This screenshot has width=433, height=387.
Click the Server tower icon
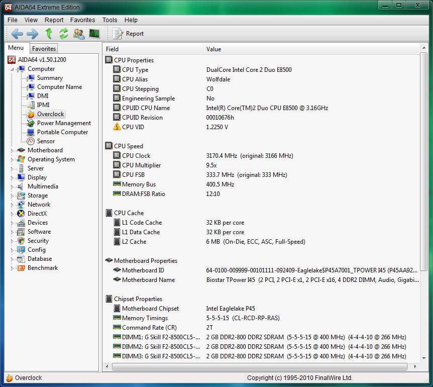21,168
